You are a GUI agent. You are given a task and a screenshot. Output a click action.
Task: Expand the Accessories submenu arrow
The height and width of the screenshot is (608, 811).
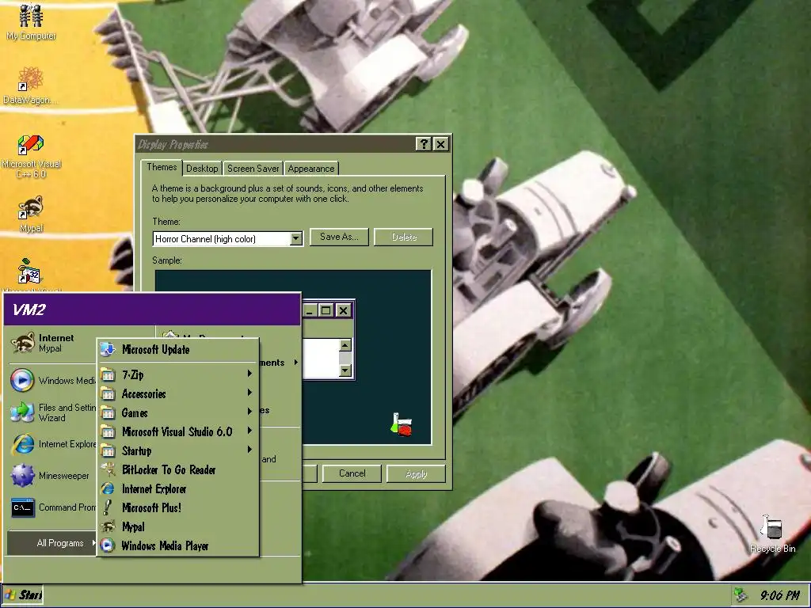[249, 393]
